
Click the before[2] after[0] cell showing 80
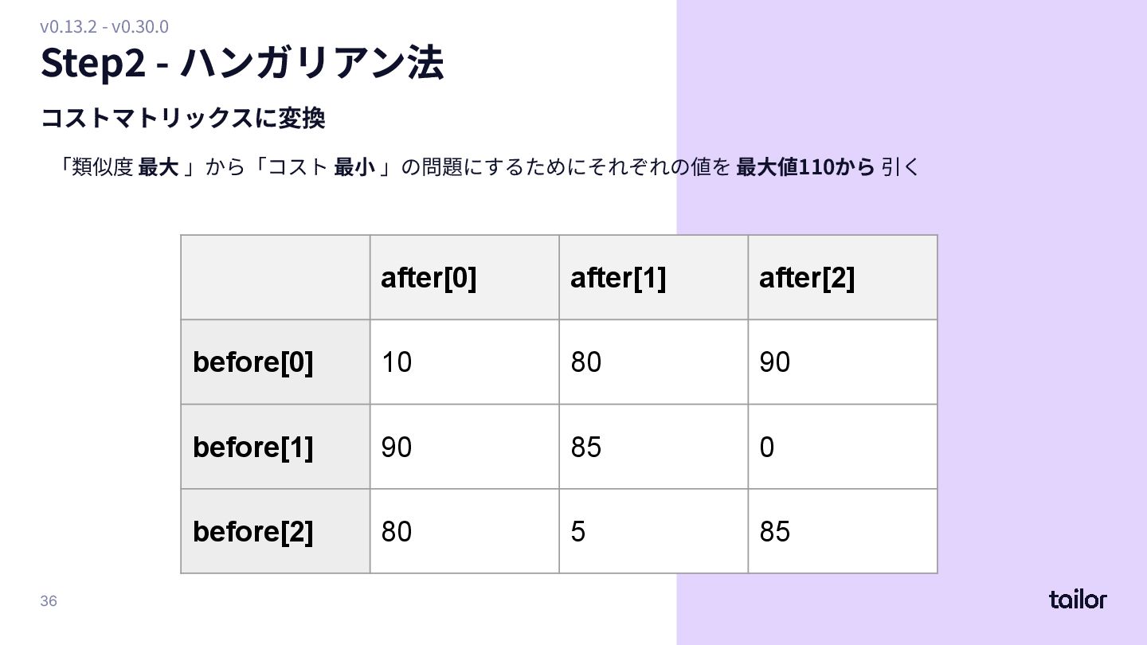coord(464,531)
